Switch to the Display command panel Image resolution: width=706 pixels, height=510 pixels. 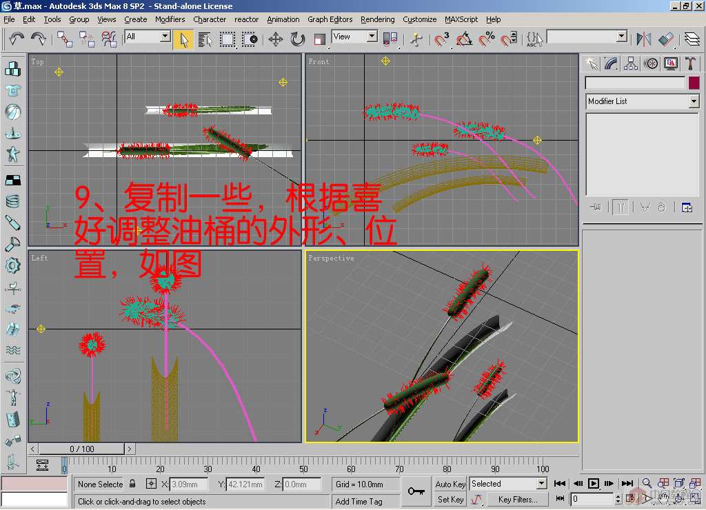click(671, 64)
